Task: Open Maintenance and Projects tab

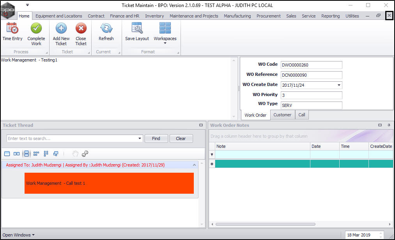Action: pos(194,16)
